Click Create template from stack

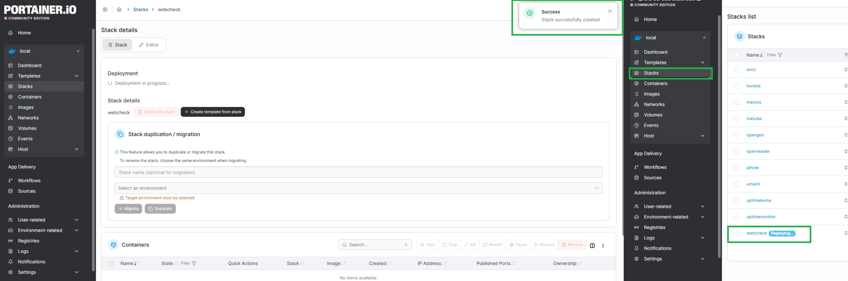213,112
